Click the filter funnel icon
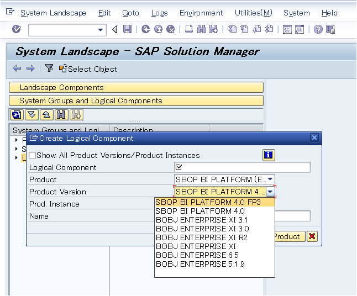357x296 pixels. click(x=49, y=68)
